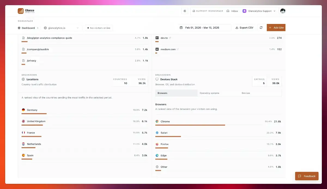Select the Browsers tab

pyautogui.click(x=176, y=93)
